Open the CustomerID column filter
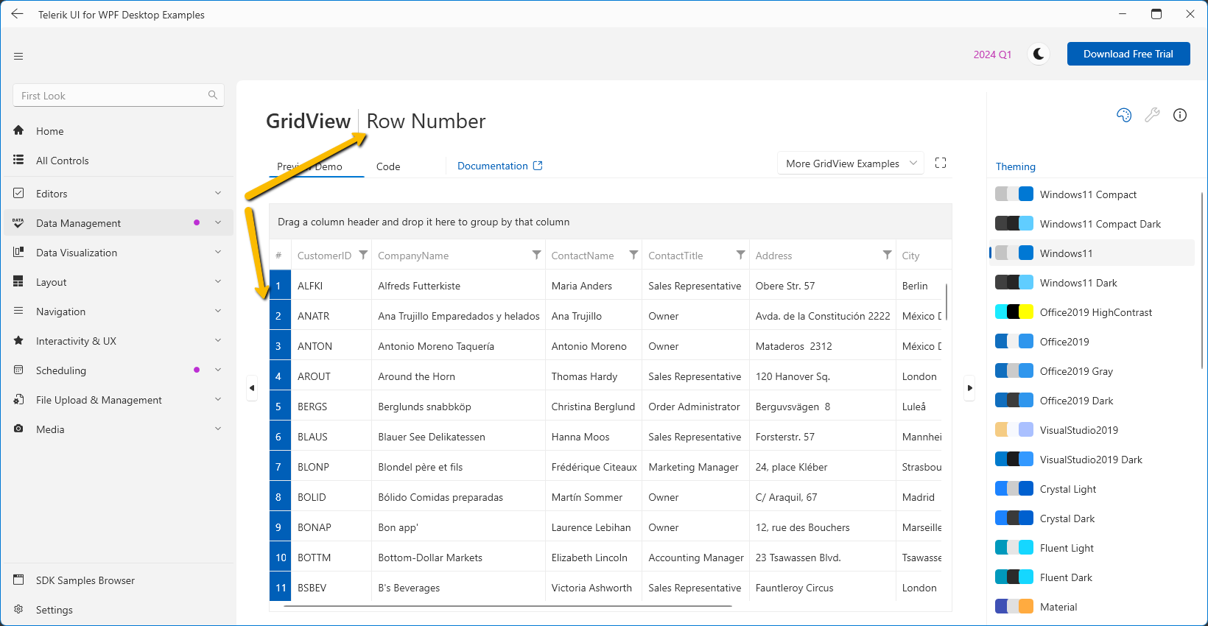The image size is (1208, 626). click(x=363, y=255)
